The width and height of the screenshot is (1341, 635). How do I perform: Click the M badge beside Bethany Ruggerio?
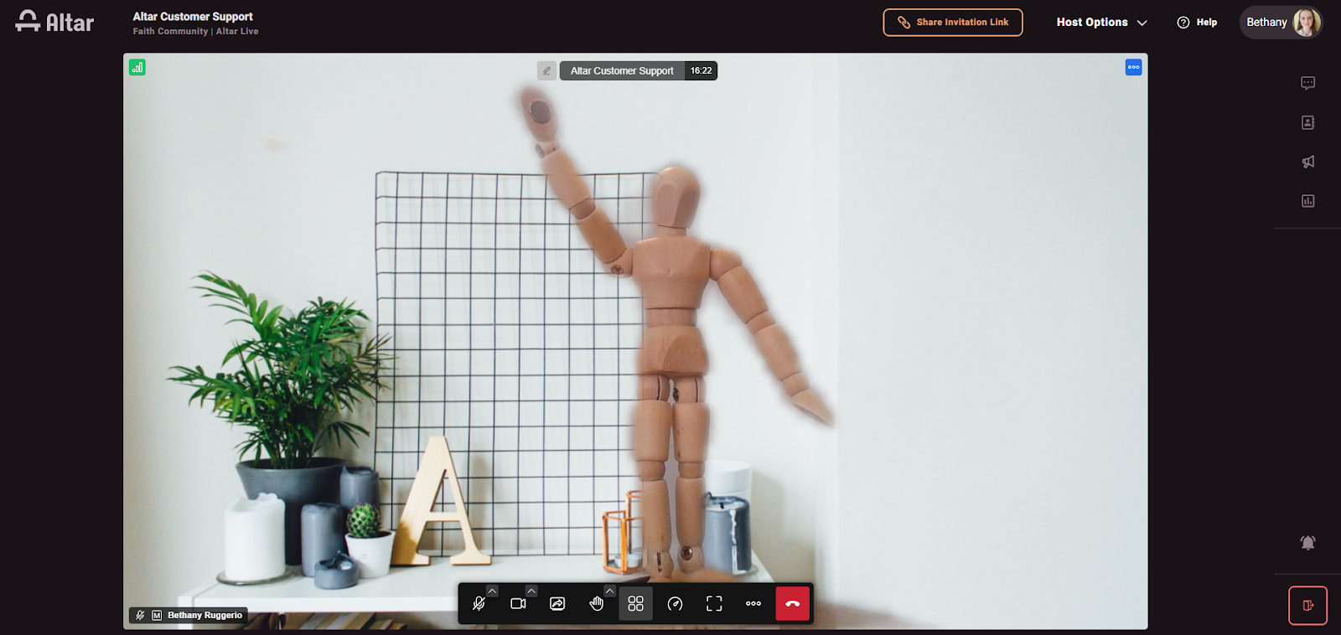tap(157, 615)
